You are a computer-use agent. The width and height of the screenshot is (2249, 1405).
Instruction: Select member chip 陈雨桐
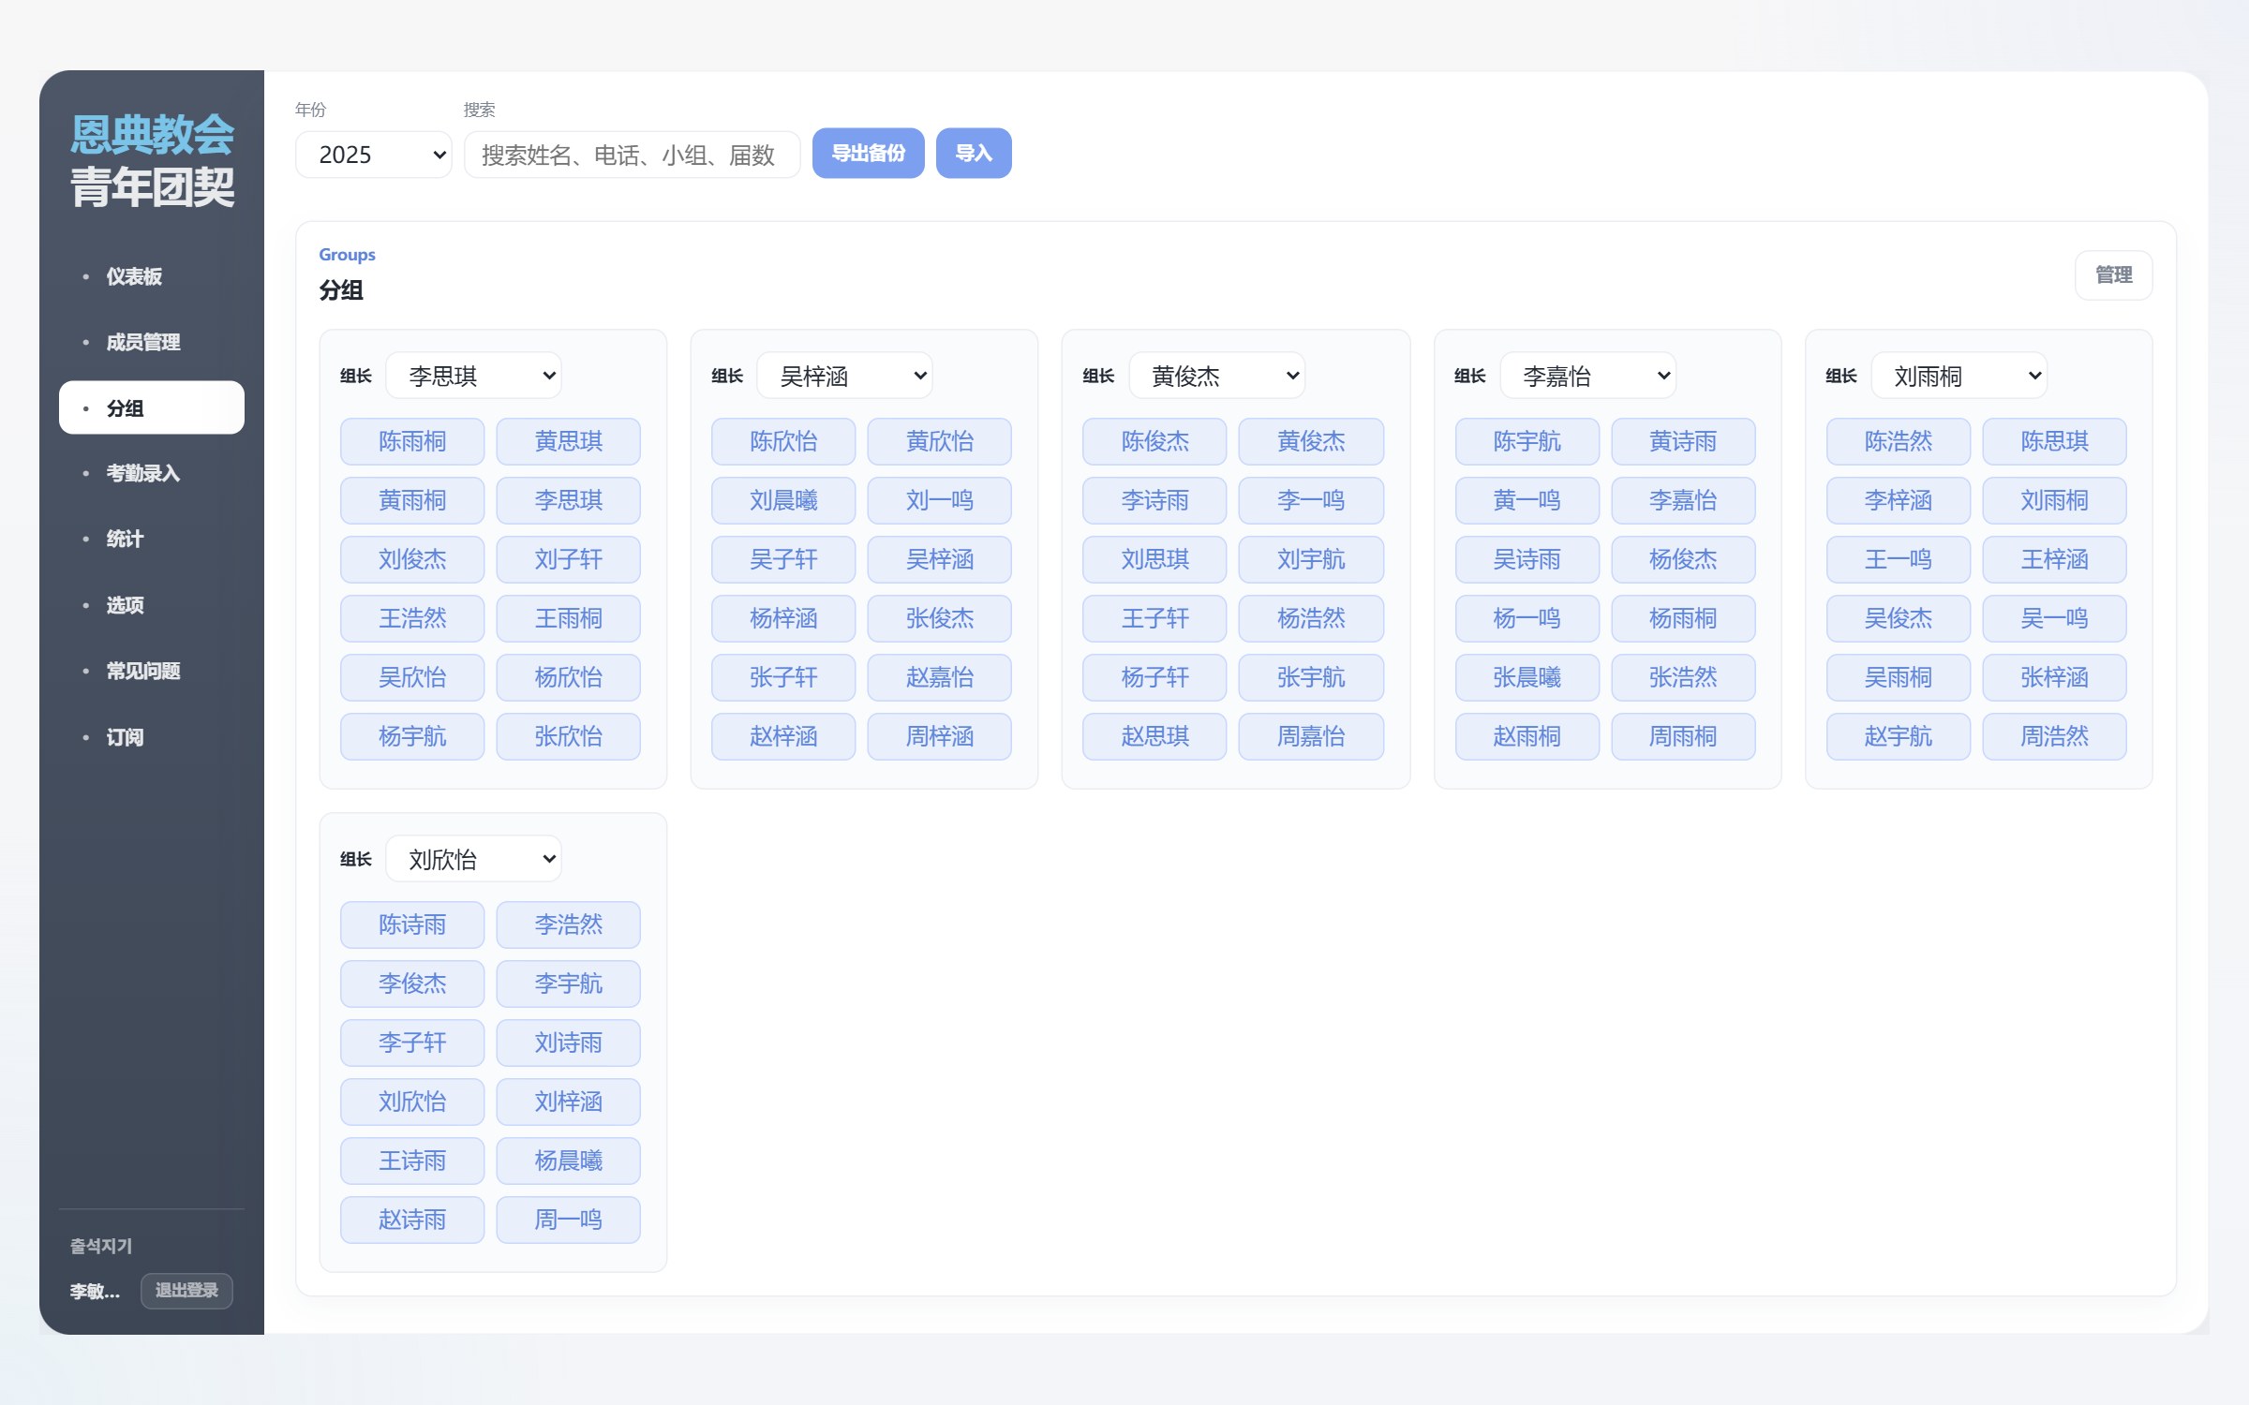click(412, 441)
